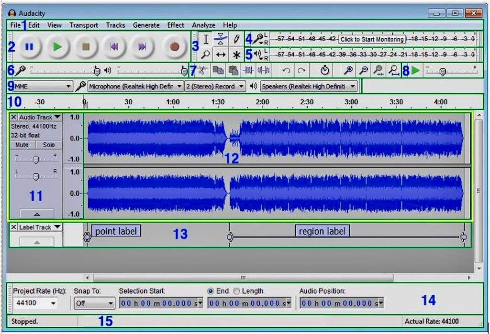Click the Redo arrow icon
The width and height of the screenshot is (490, 334).
[301, 70]
